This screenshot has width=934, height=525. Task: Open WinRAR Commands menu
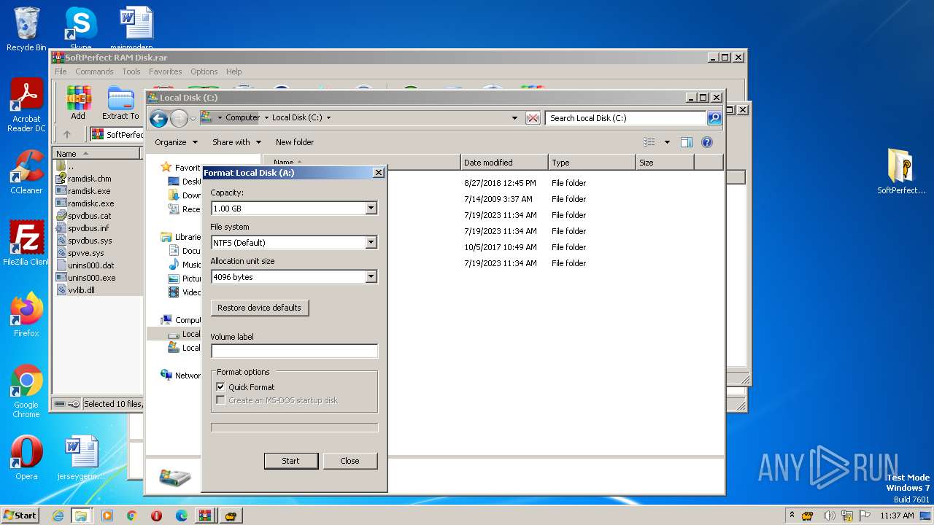click(x=94, y=71)
